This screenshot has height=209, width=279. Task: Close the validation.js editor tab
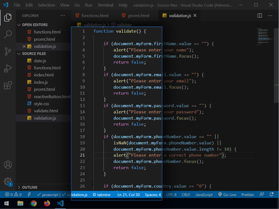click(x=195, y=16)
